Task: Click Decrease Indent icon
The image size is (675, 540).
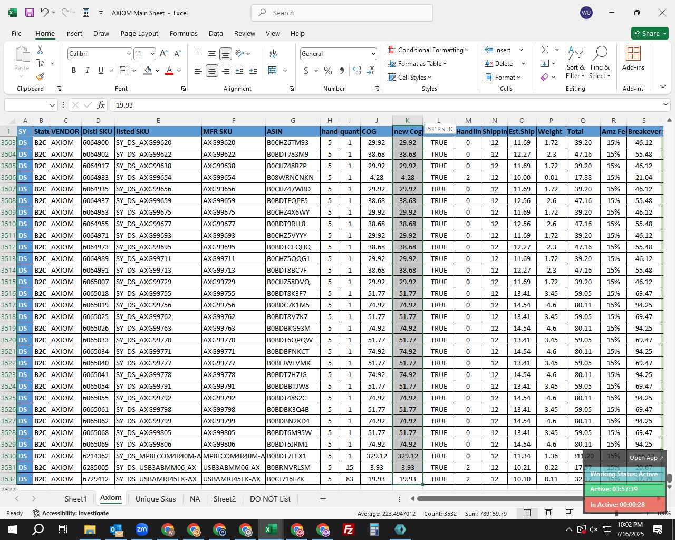Action: pyautogui.click(x=239, y=71)
